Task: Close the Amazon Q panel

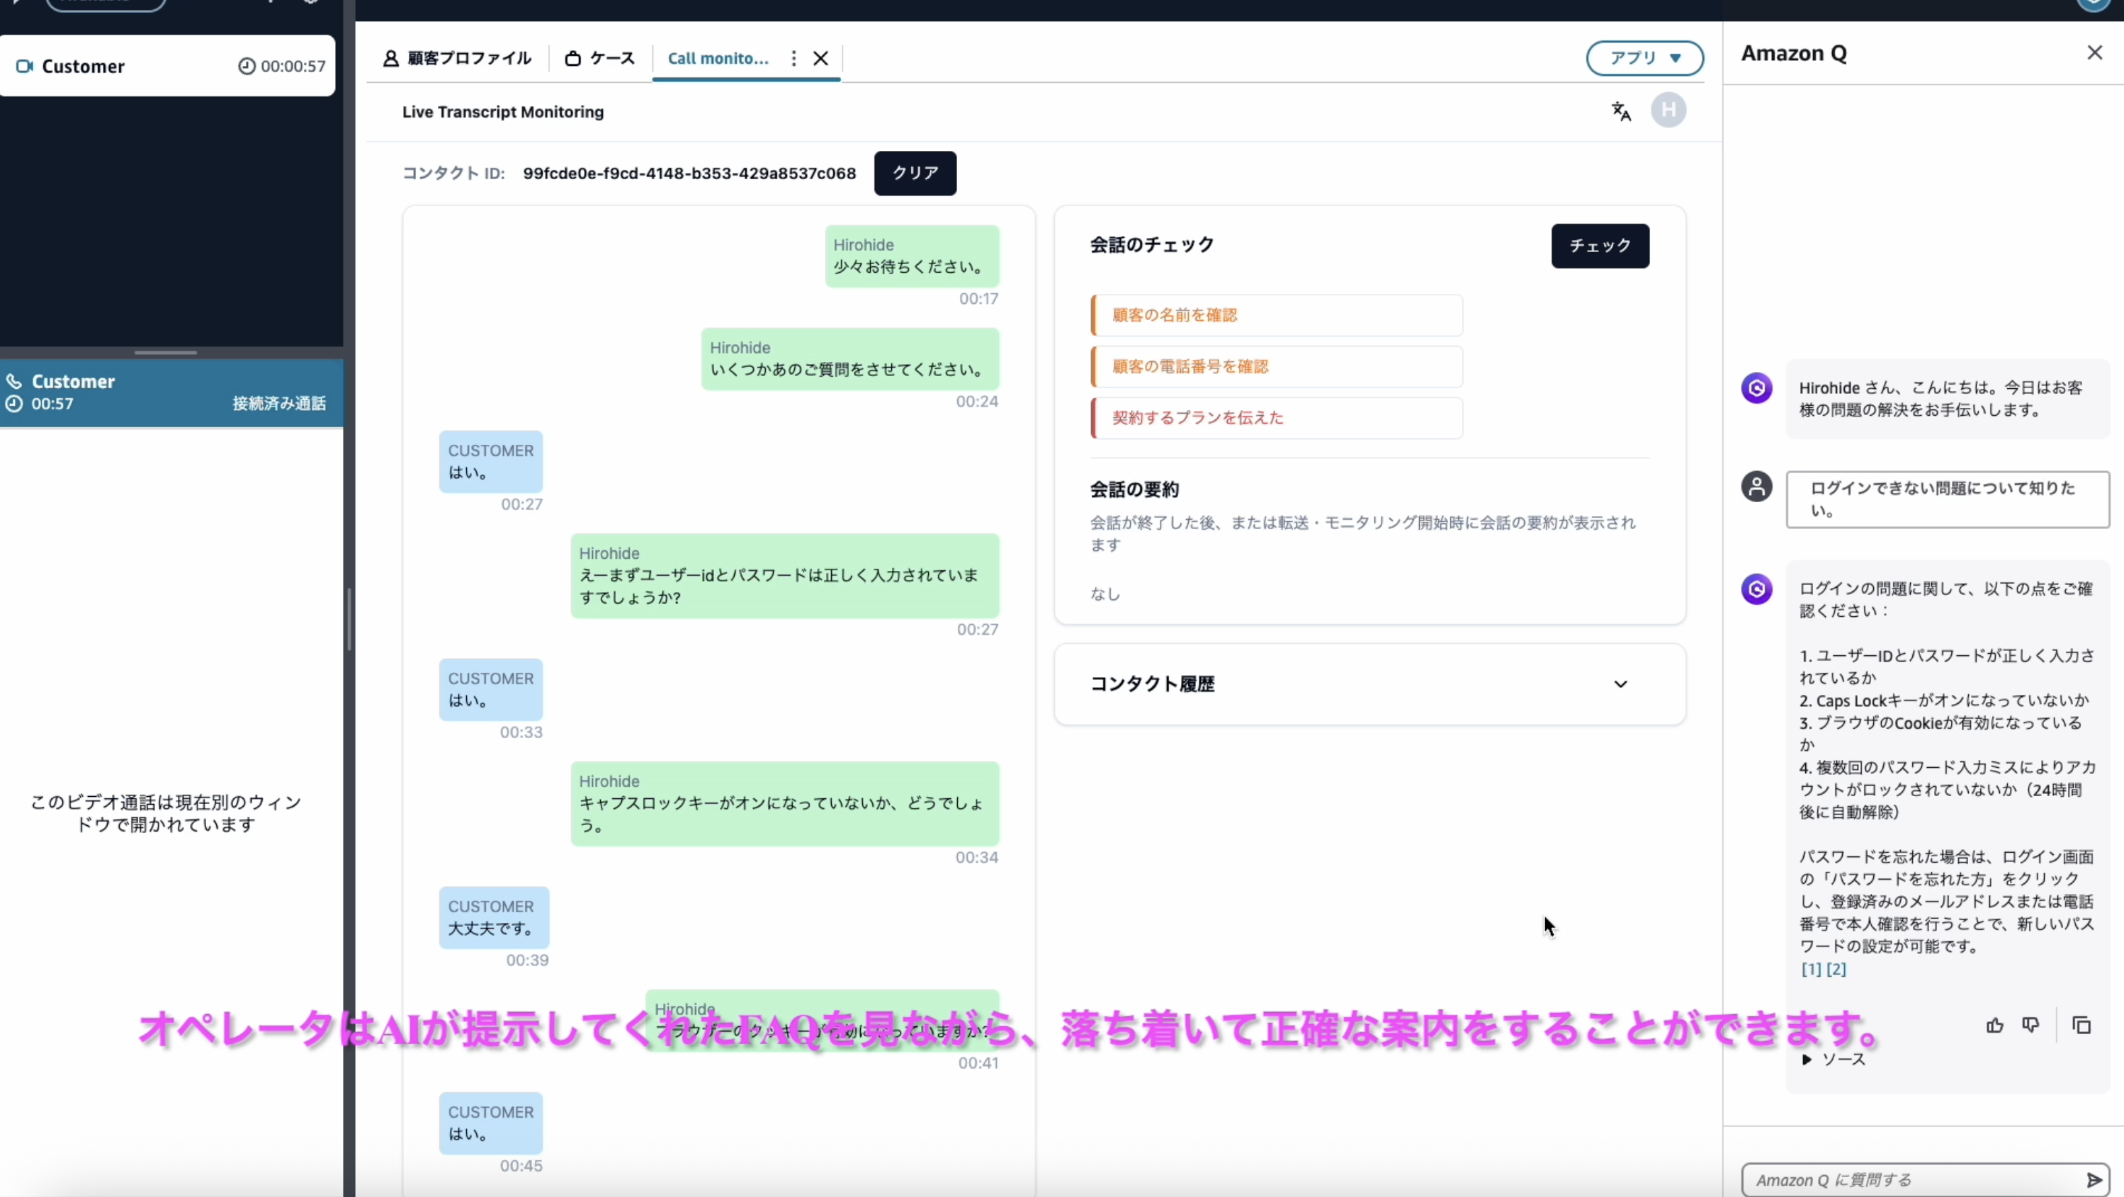Action: click(2094, 52)
